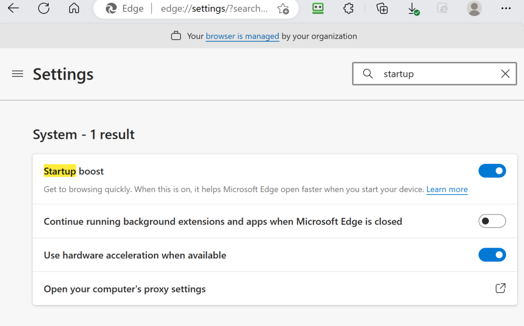Reload the page with the refresh icon
Viewport: 524px width, 326px height.
click(x=44, y=8)
